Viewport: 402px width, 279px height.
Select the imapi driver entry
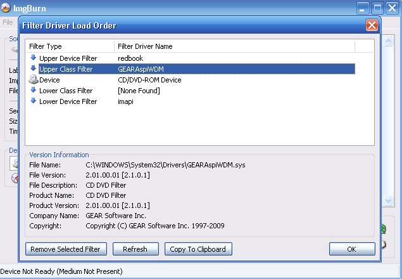(x=126, y=101)
